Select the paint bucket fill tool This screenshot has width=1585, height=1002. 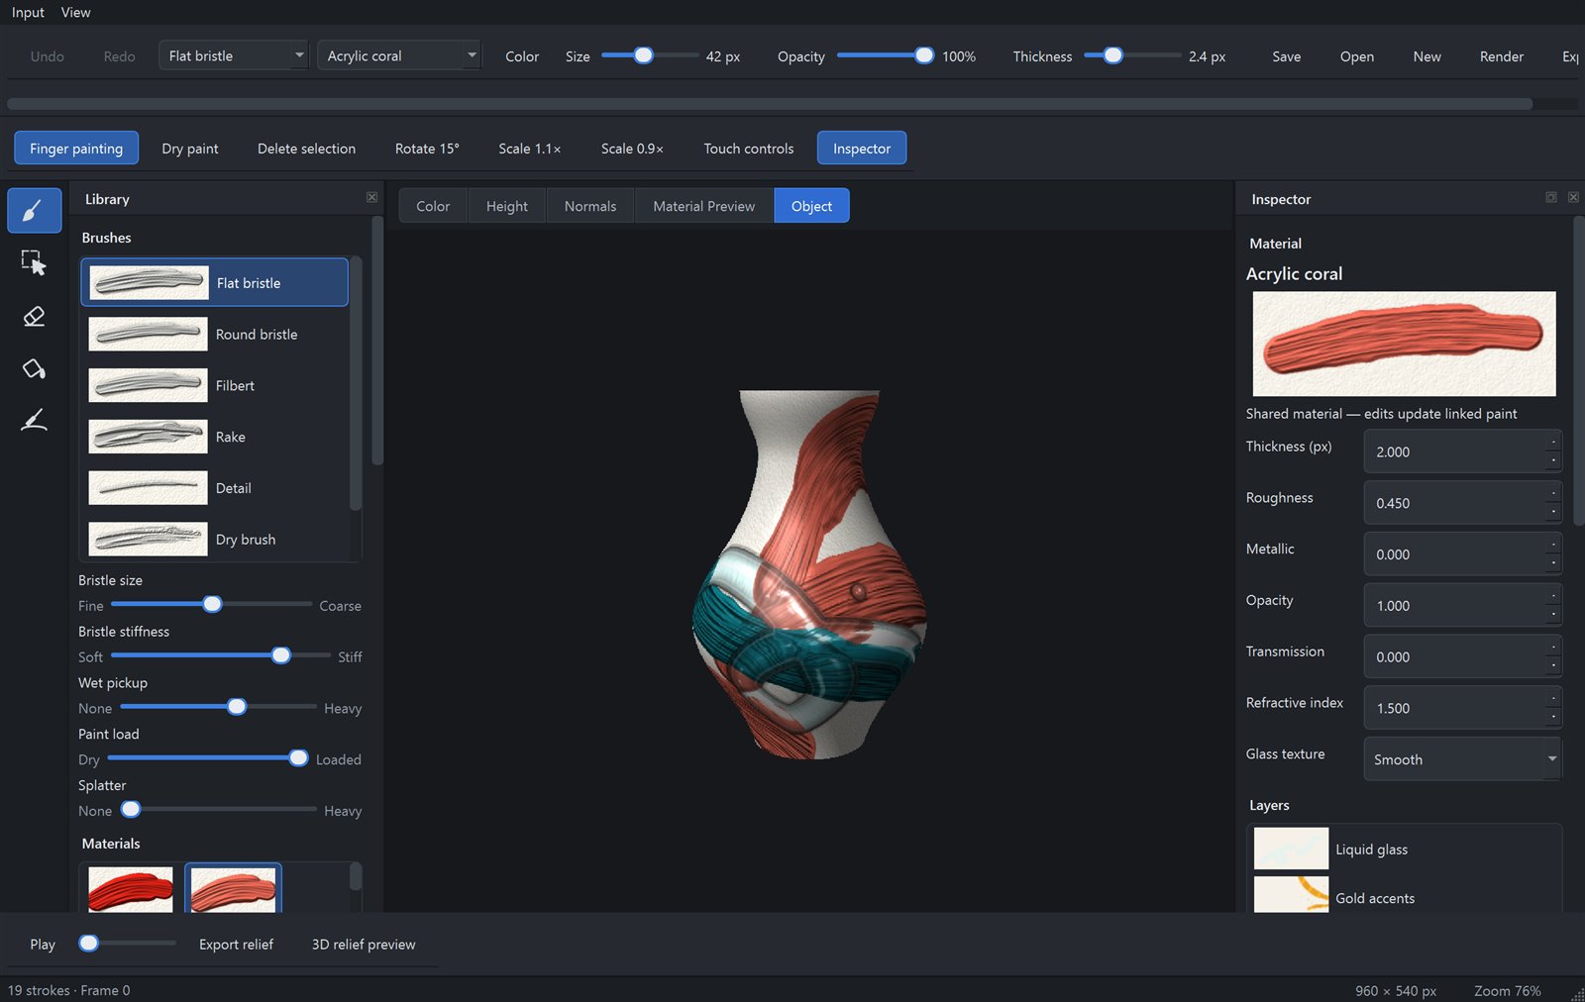(x=35, y=368)
